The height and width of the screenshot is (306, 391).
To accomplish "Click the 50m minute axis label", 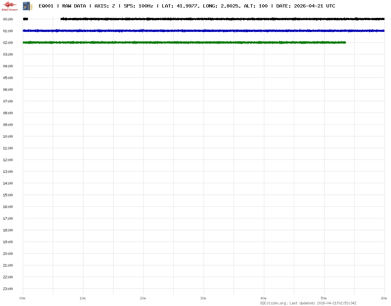I will 324,298.
